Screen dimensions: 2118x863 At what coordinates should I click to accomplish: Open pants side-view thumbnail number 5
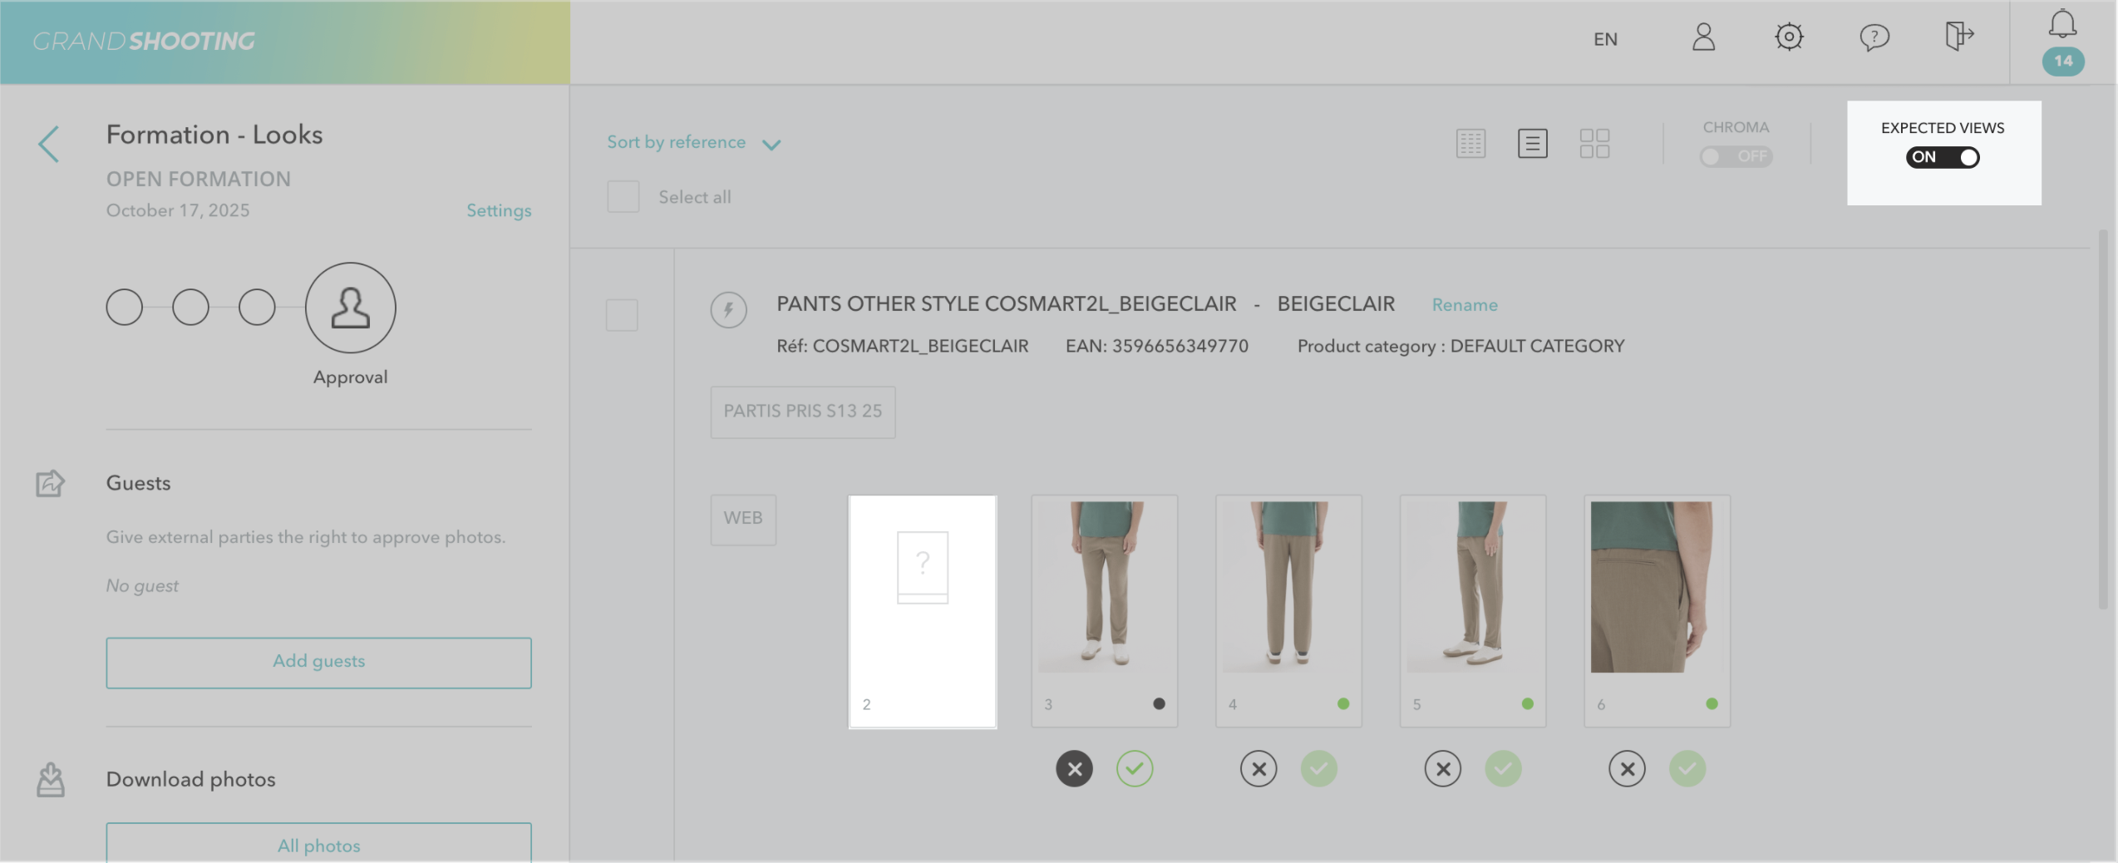1473,611
